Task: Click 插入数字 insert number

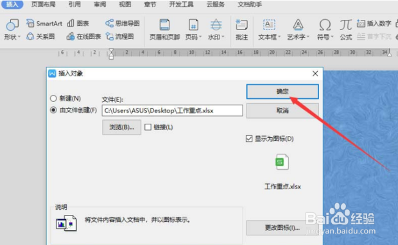Action: pyautogui.click(x=374, y=23)
